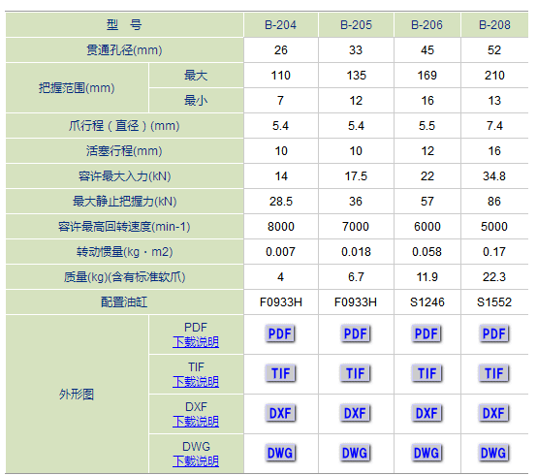Screen dimensions: 537x475
Task: Open the DWG drawing for B-205
Action: click(x=355, y=453)
